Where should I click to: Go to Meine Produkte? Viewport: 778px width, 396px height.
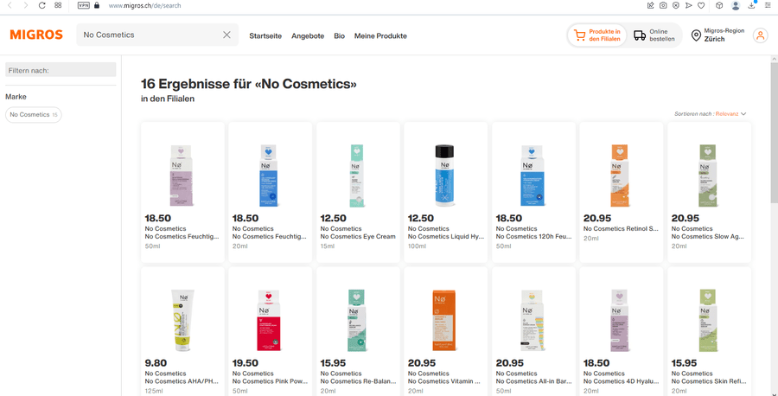[x=380, y=35]
